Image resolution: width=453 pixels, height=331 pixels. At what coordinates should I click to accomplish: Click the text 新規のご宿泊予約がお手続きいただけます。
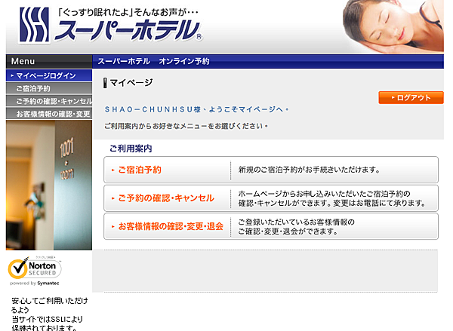pos(309,170)
